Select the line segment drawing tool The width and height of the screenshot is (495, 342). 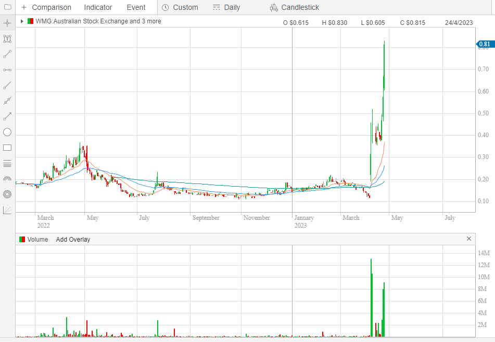tap(7, 54)
